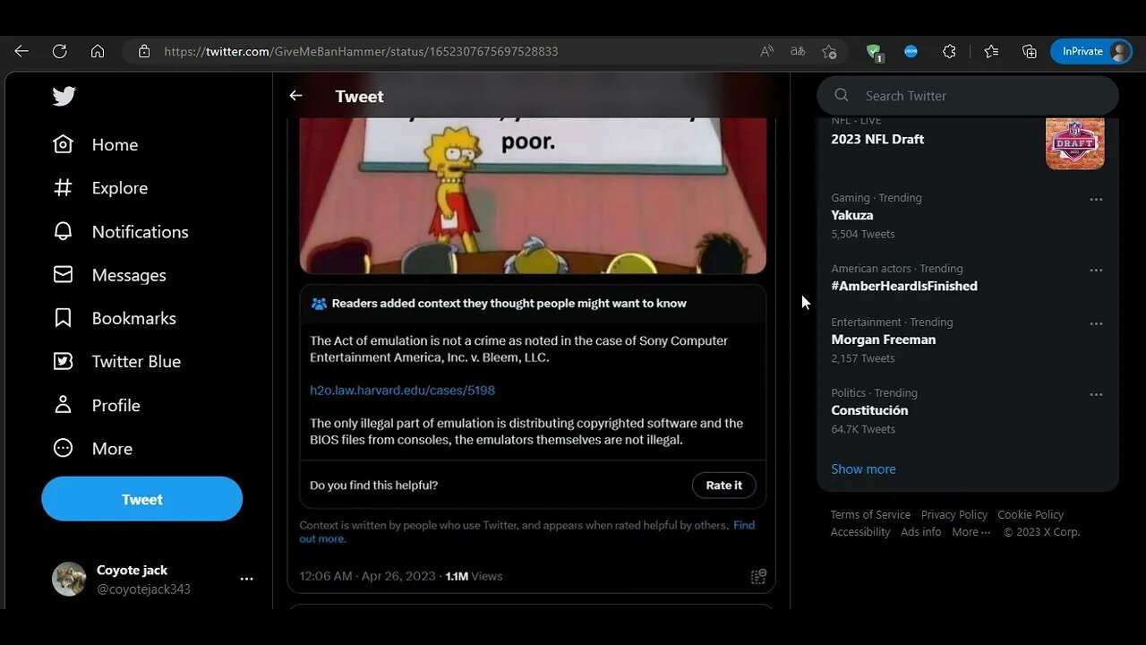
Task: Click the blue Zoom extension icon
Action: 911,51
